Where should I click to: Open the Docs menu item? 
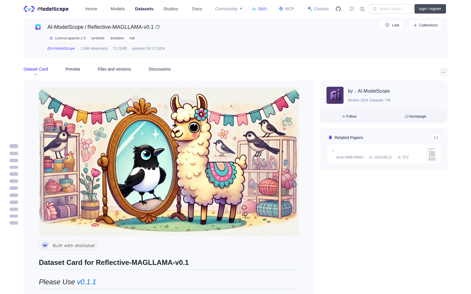coord(197,9)
